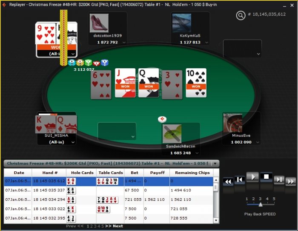Click the magnifier search hand icon
Screen dimensions: 298x231
[x=241, y=15]
